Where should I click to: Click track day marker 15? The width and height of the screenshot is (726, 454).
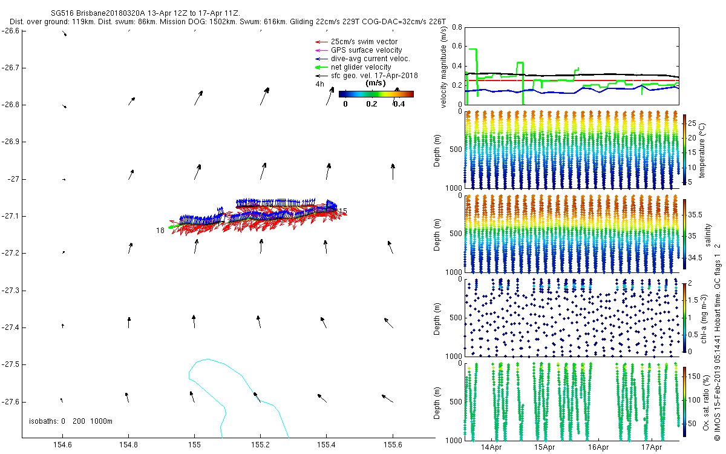point(343,211)
